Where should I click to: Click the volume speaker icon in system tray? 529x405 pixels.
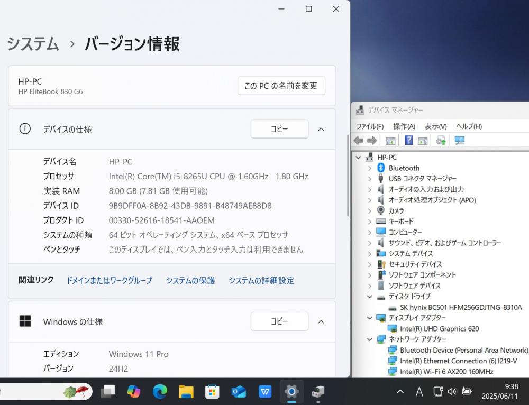coord(452,391)
